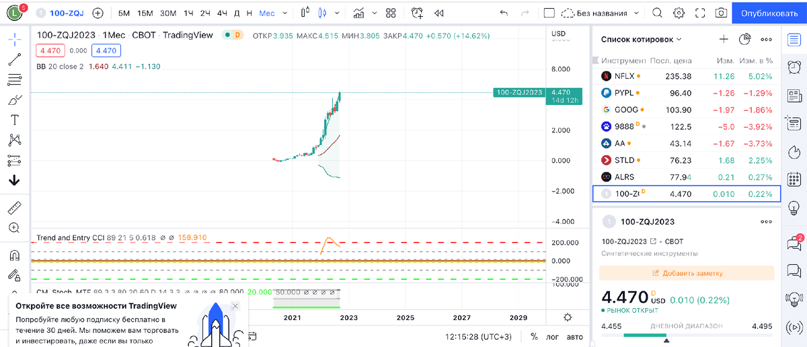Select the text annotation tool
Viewport: 807px width, 347px height.
(14, 120)
